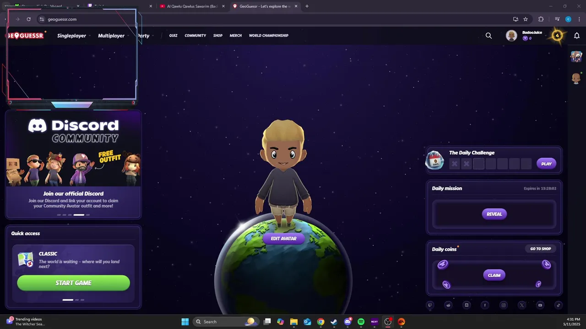Open the second friend avatar in sidebar
Image resolution: width=586 pixels, height=329 pixels.
576,78
